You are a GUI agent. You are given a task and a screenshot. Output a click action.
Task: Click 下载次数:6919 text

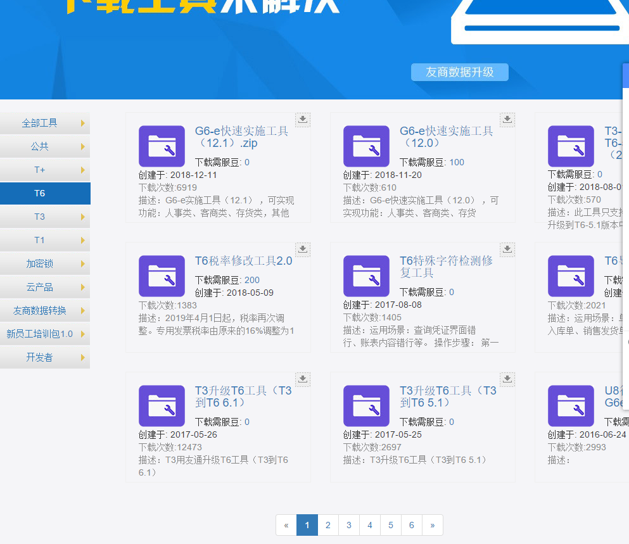[168, 187]
